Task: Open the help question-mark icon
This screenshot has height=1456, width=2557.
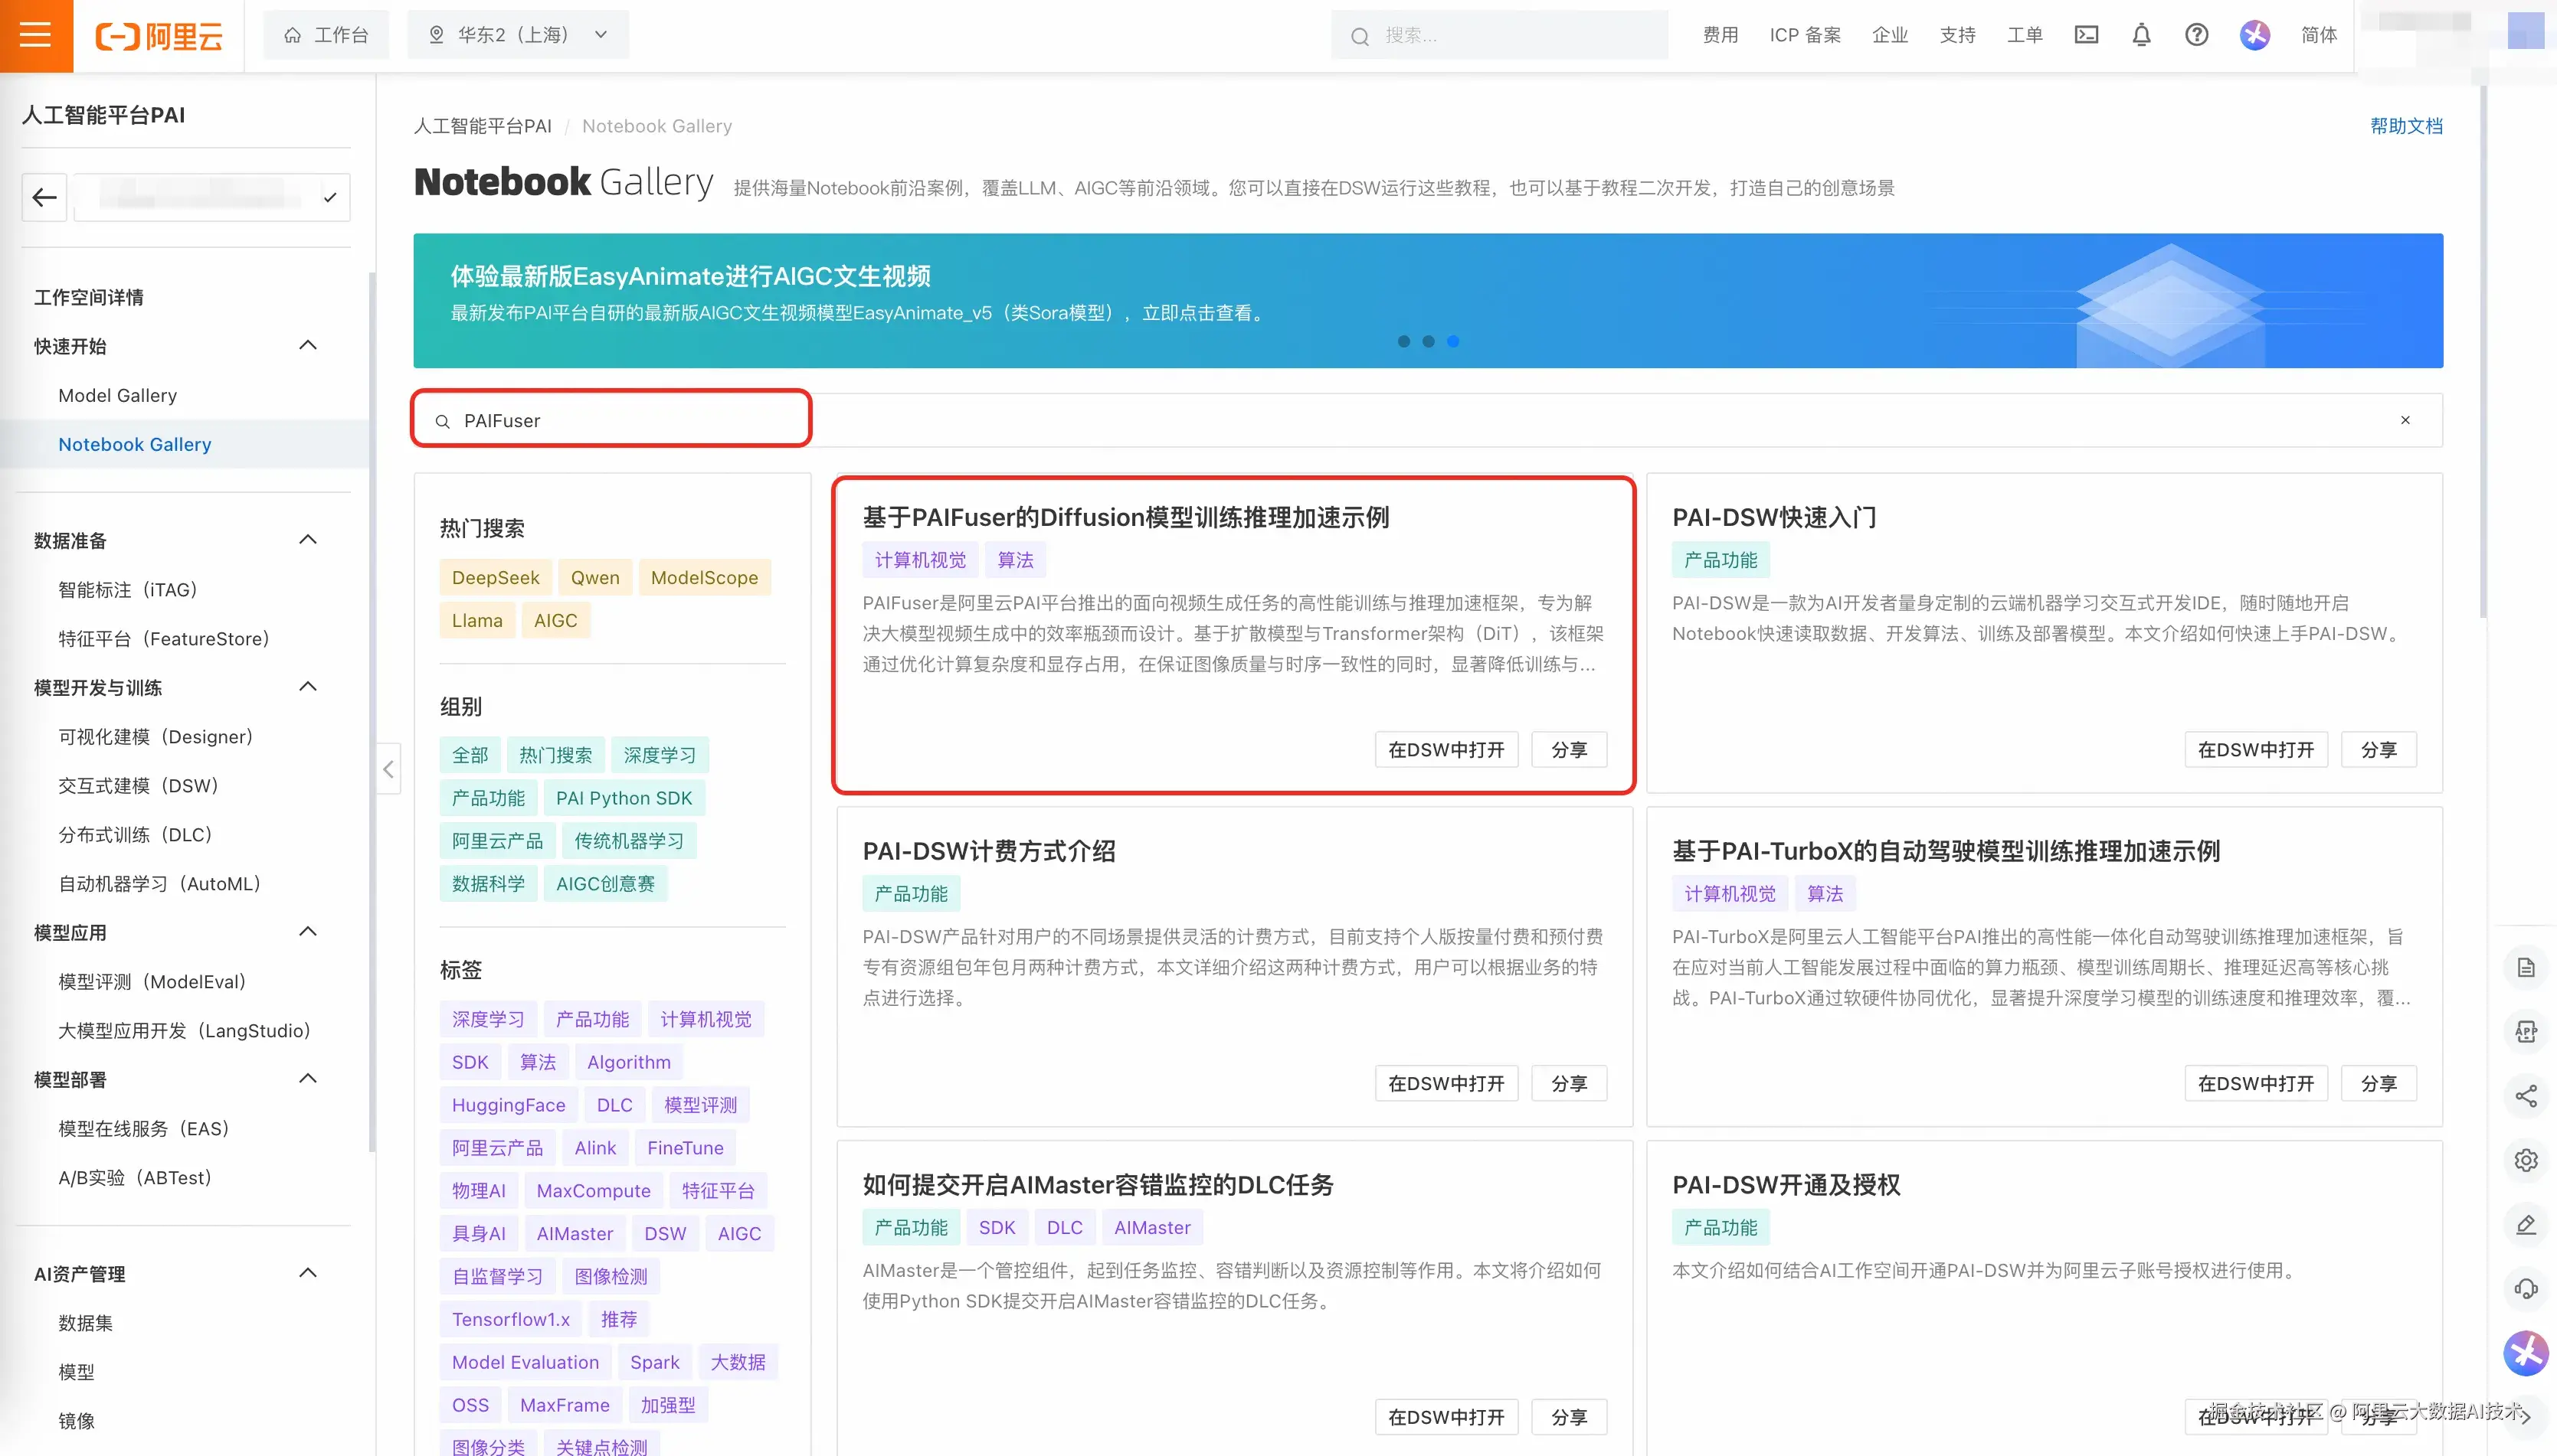Action: [2196, 34]
